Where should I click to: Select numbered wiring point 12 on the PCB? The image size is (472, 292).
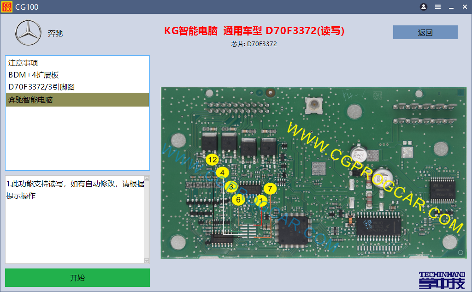point(212,159)
